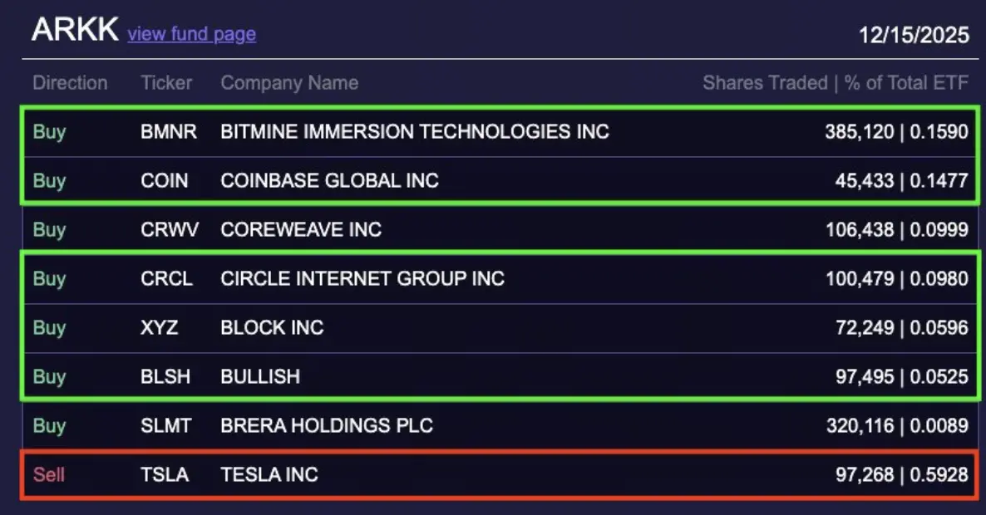Select the CRCL ticker symbol
The height and width of the screenshot is (515, 986).
click(166, 278)
